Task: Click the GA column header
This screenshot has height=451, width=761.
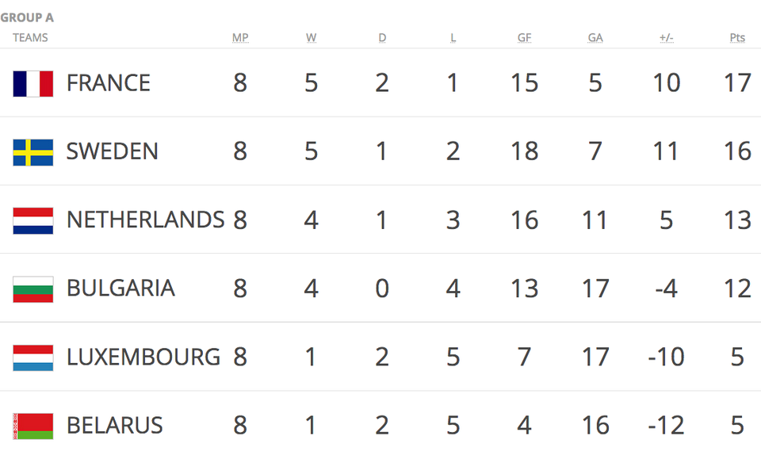Action: click(595, 38)
